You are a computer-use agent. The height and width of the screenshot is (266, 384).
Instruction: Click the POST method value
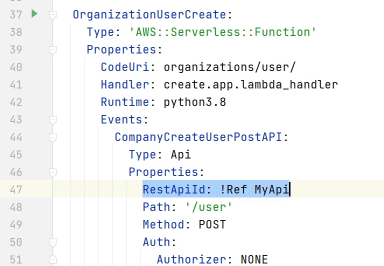212,224
